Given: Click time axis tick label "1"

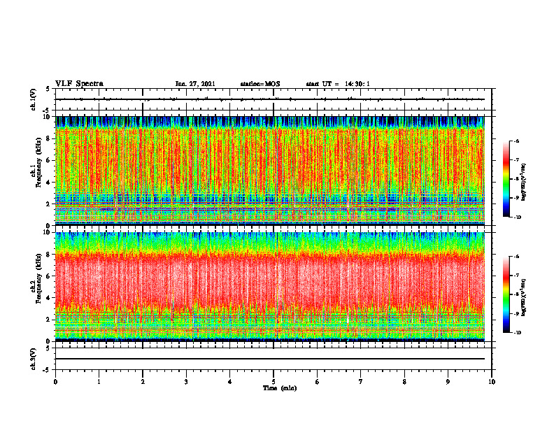Looking at the screenshot, I should coord(99,382).
